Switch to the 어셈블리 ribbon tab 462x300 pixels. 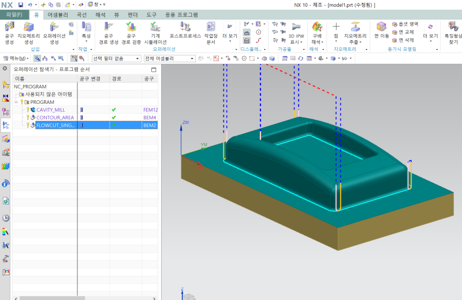coord(58,14)
